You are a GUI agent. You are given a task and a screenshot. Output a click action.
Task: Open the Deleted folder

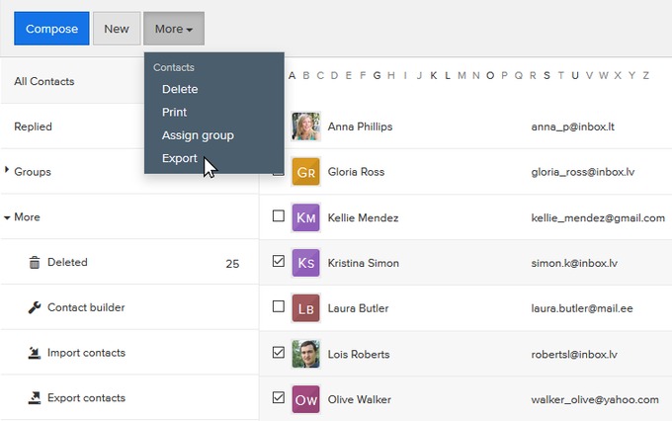point(67,262)
